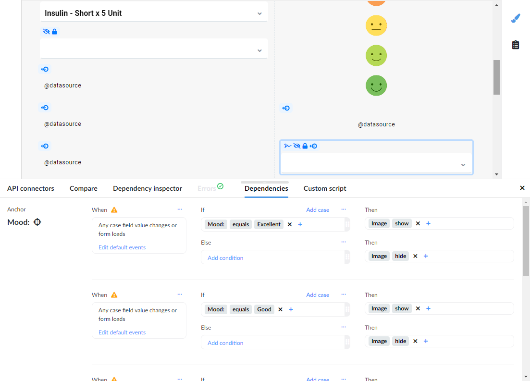Click Add condition in second Else
Screen dimensions: 530x381
click(x=225, y=343)
